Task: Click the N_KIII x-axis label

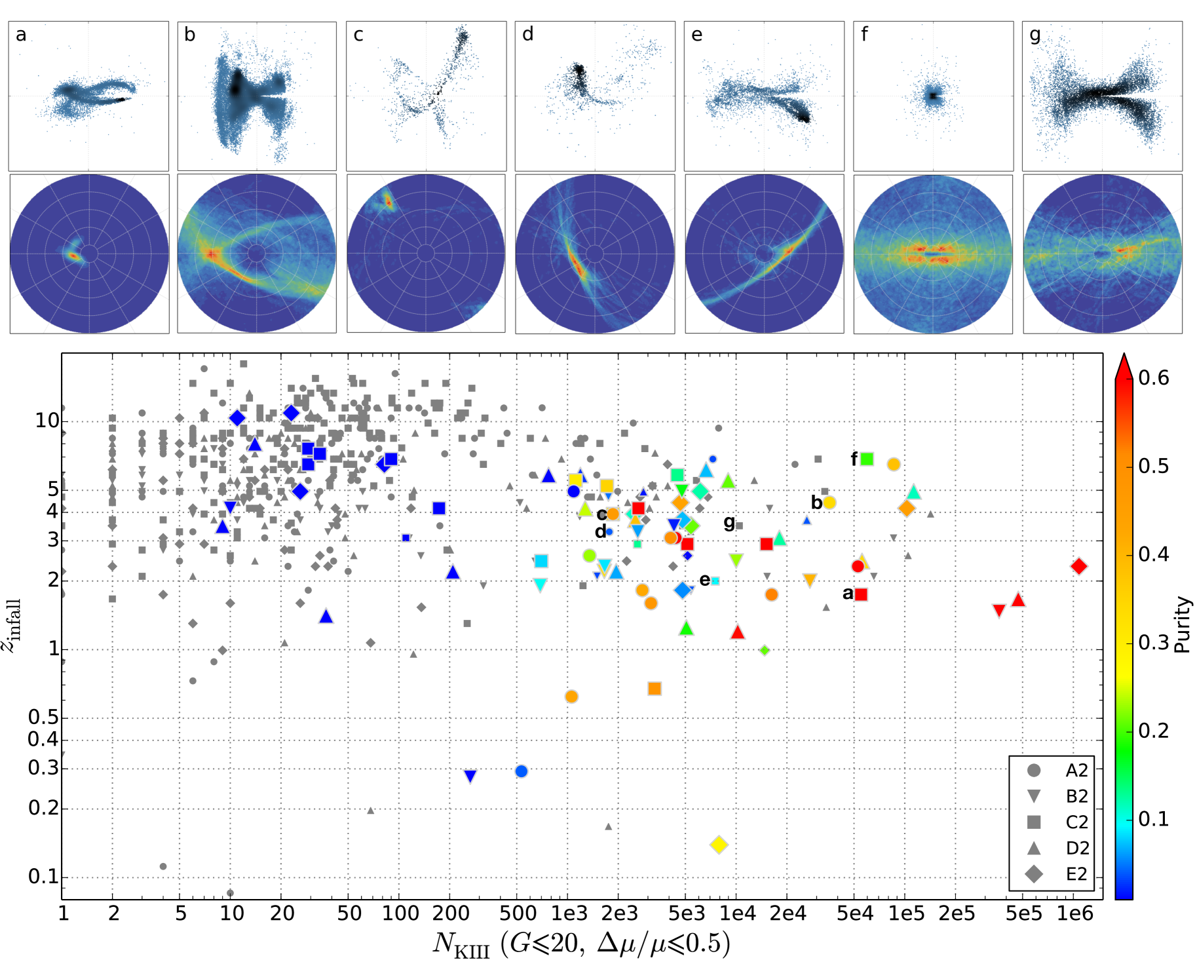Action: coord(581,944)
